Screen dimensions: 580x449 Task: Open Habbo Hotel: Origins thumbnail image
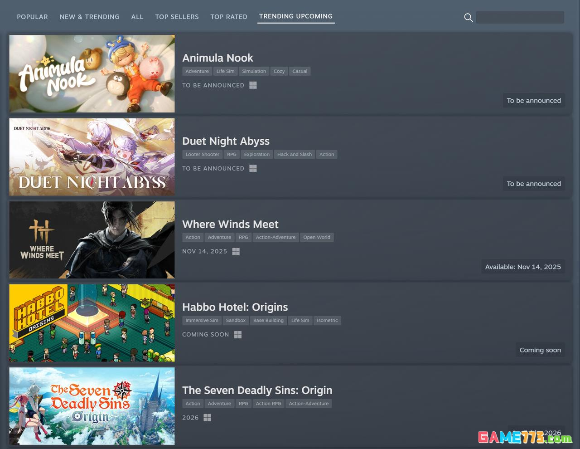point(92,323)
